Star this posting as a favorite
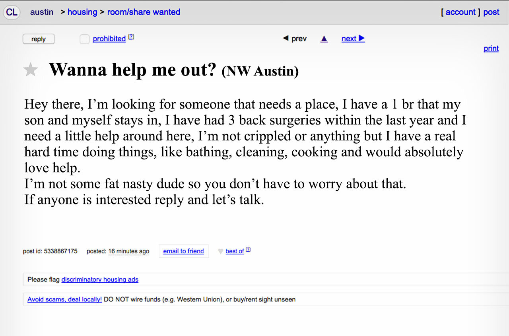Viewport: 509px width, 336px height. (x=31, y=70)
